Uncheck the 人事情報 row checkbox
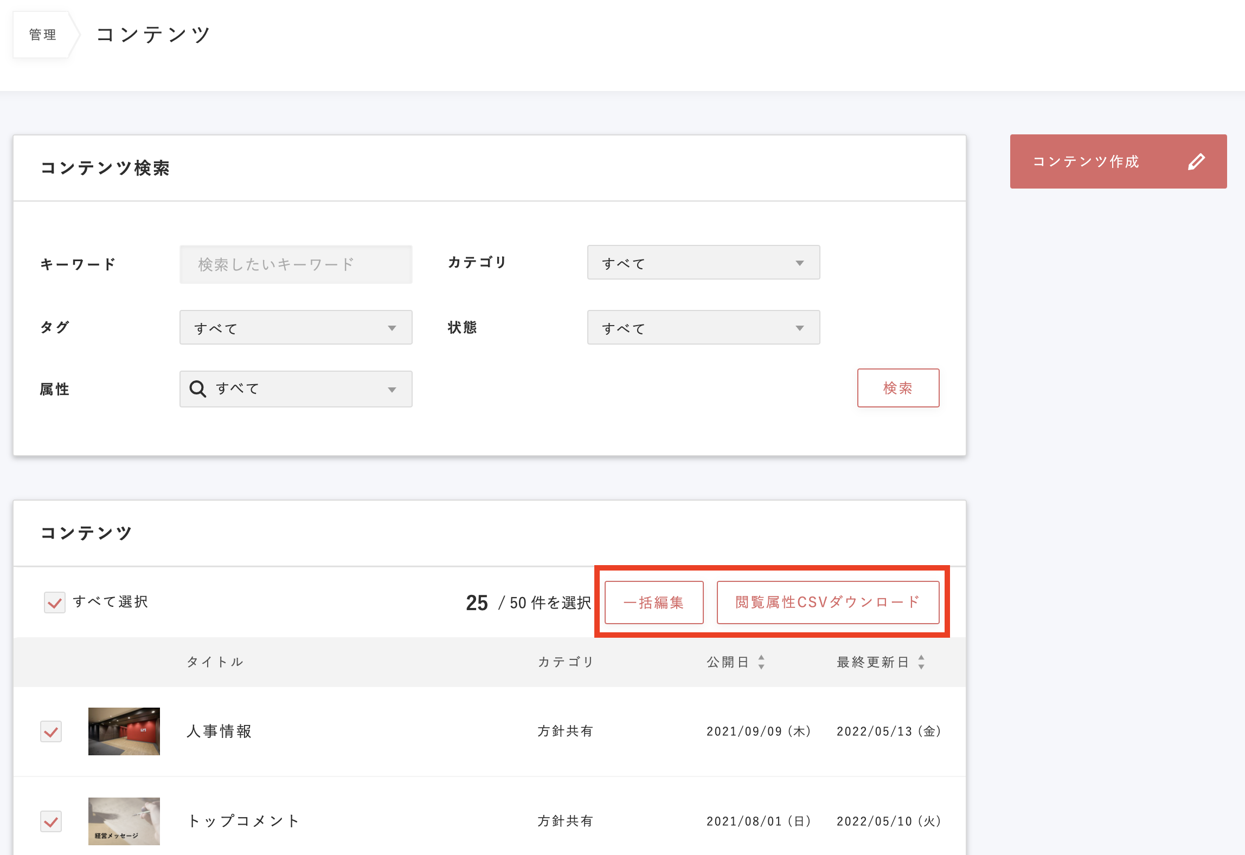This screenshot has height=855, width=1245. tap(51, 731)
